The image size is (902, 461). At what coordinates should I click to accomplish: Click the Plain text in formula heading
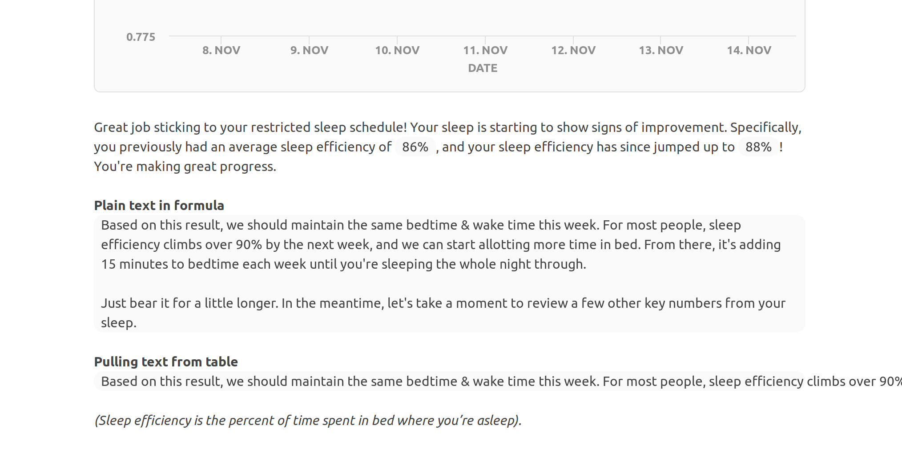pyautogui.click(x=159, y=205)
